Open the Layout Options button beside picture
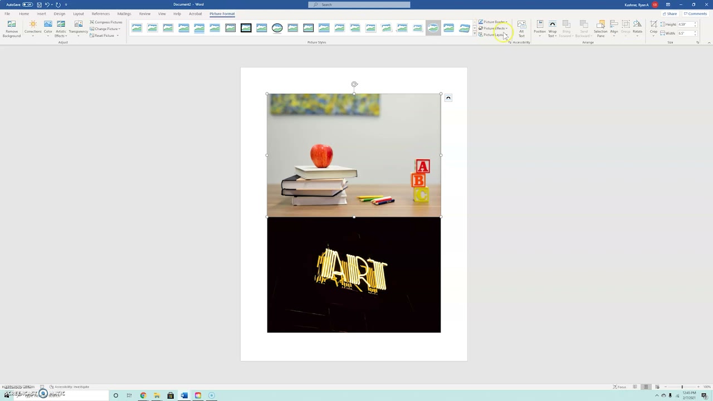The height and width of the screenshot is (401, 713). click(x=448, y=98)
